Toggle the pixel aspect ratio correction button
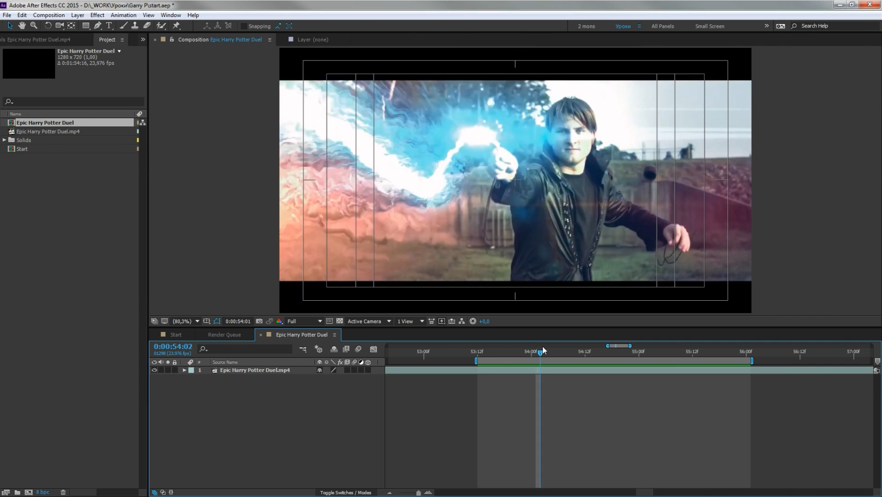 click(x=431, y=321)
